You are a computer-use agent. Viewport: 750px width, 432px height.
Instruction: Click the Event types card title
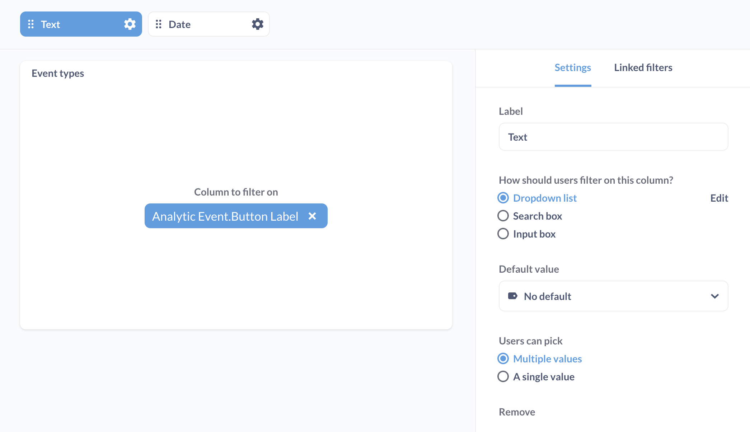pos(58,73)
